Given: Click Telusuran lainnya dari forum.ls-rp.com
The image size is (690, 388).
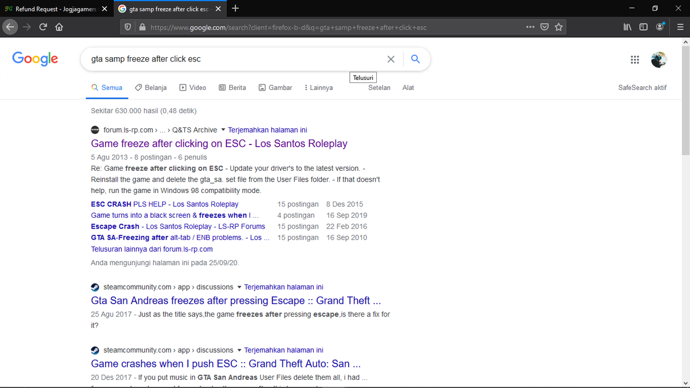Looking at the screenshot, I should click(x=152, y=249).
